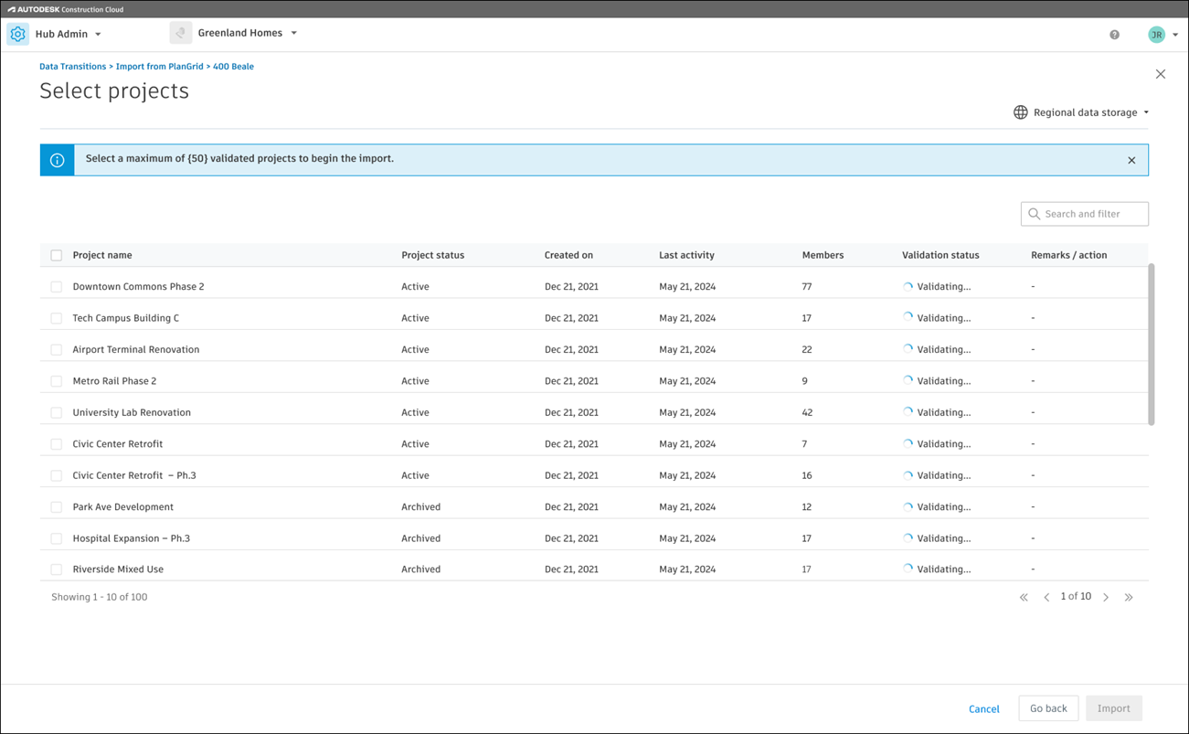The width and height of the screenshot is (1189, 734).
Task: Click the project table vertical scrollbar
Action: coord(1151,345)
